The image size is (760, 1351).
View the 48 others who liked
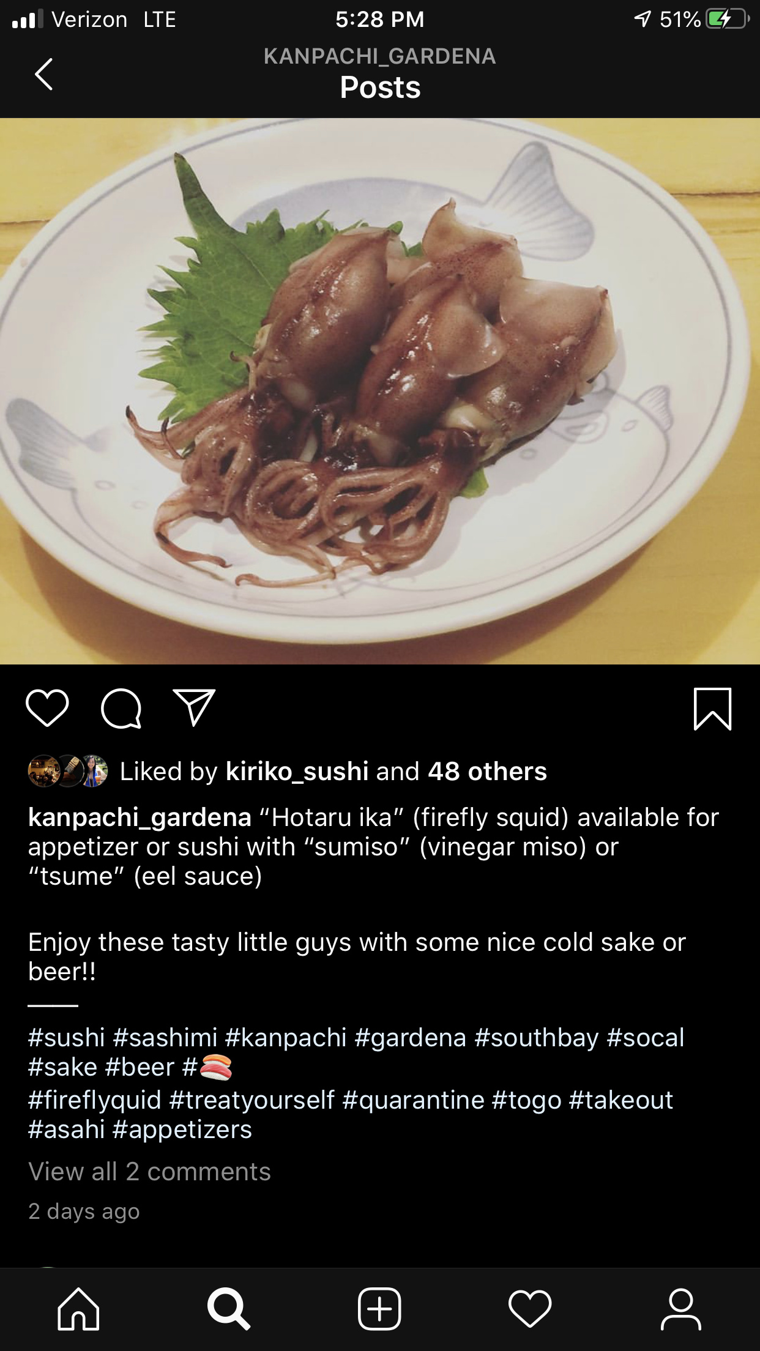[x=487, y=771]
